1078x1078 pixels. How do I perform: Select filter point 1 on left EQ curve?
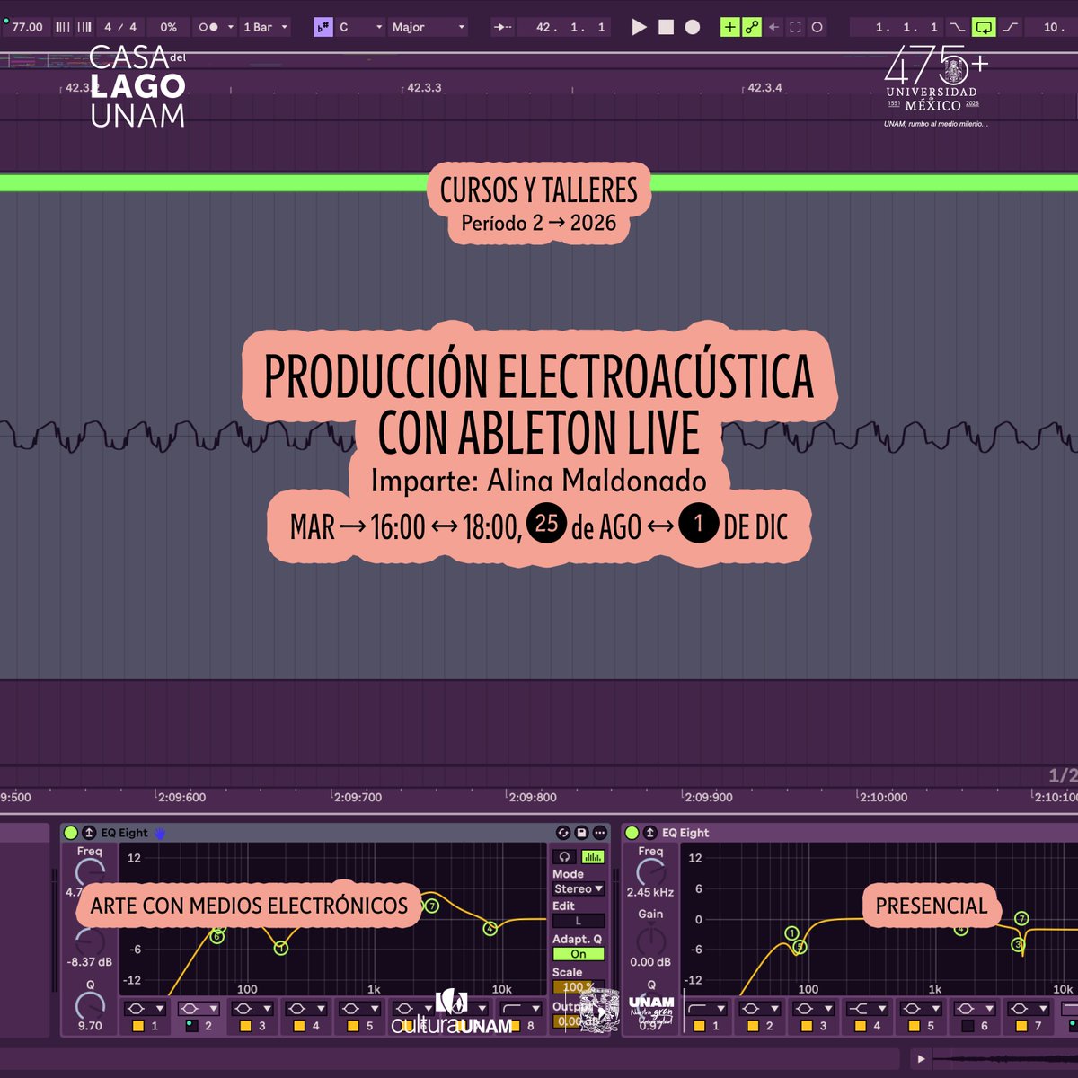tap(281, 948)
